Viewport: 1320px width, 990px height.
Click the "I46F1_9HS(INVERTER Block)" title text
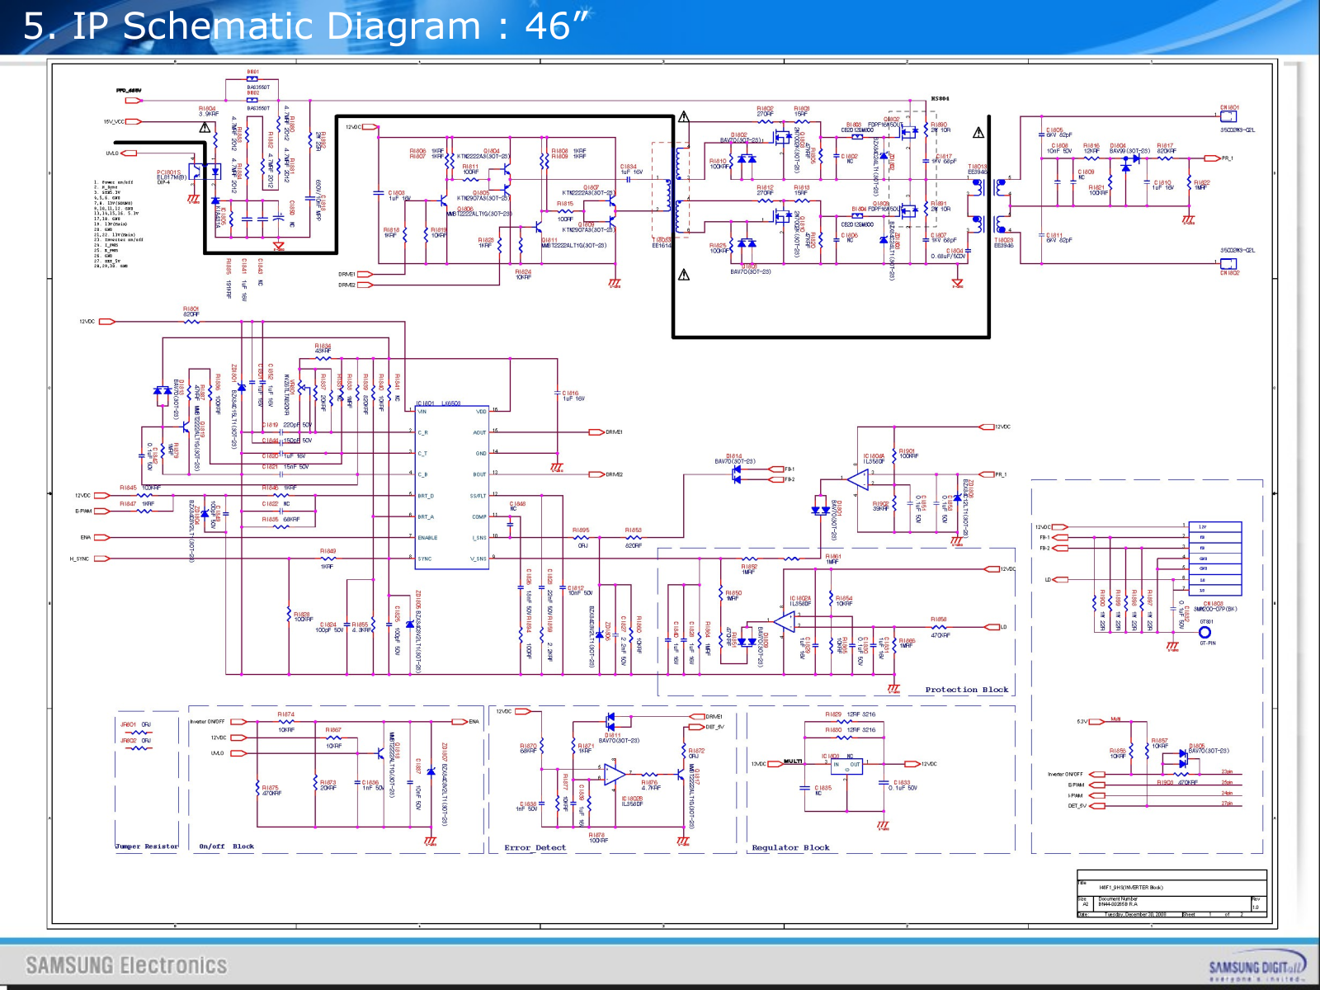pos(1131,888)
